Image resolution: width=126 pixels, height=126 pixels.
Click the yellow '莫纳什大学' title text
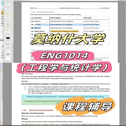pos(68,38)
